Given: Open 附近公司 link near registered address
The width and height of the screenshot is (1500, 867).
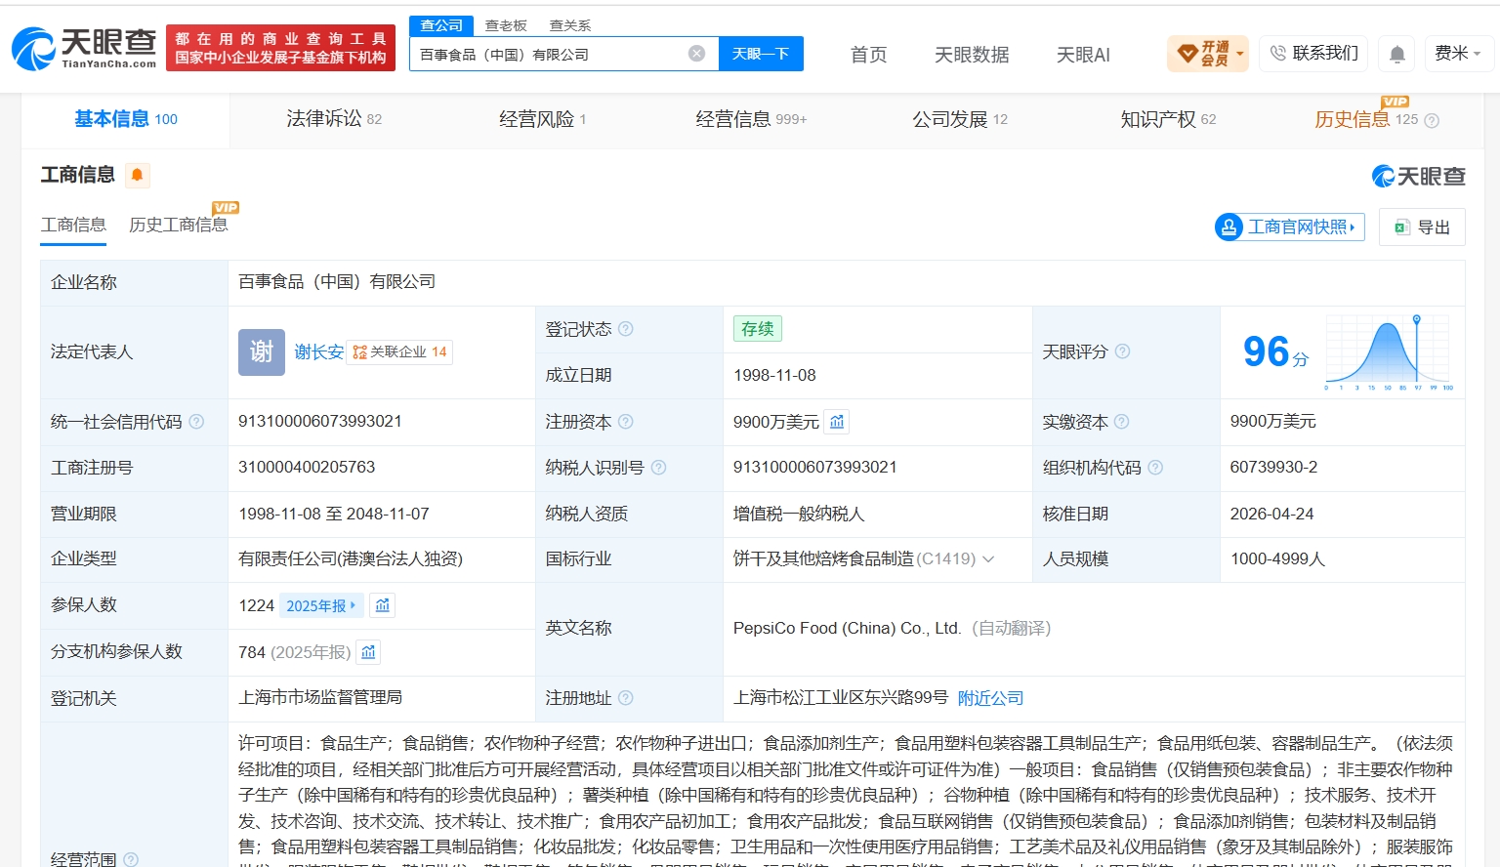Looking at the screenshot, I should [x=990, y=698].
